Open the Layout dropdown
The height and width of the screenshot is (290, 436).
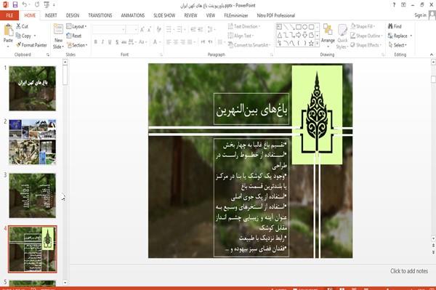point(76,26)
